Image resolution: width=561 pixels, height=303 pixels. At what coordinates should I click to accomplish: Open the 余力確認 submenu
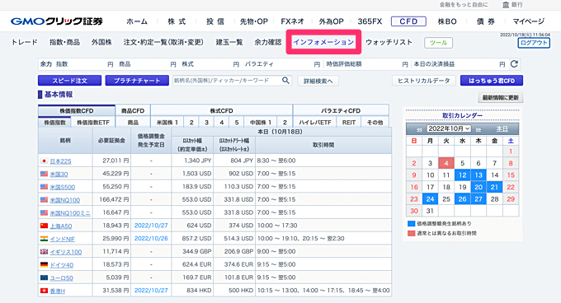pyautogui.click(x=268, y=42)
